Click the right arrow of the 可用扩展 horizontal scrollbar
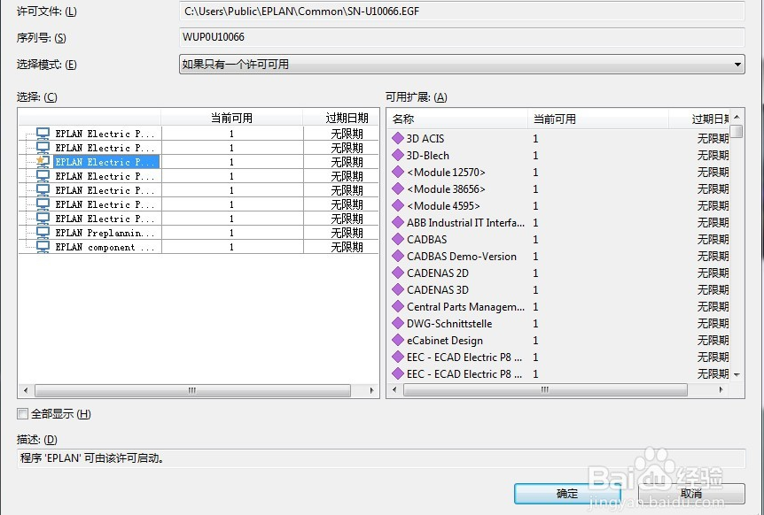The height and width of the screenshot is (515, 764). point(721,389)
